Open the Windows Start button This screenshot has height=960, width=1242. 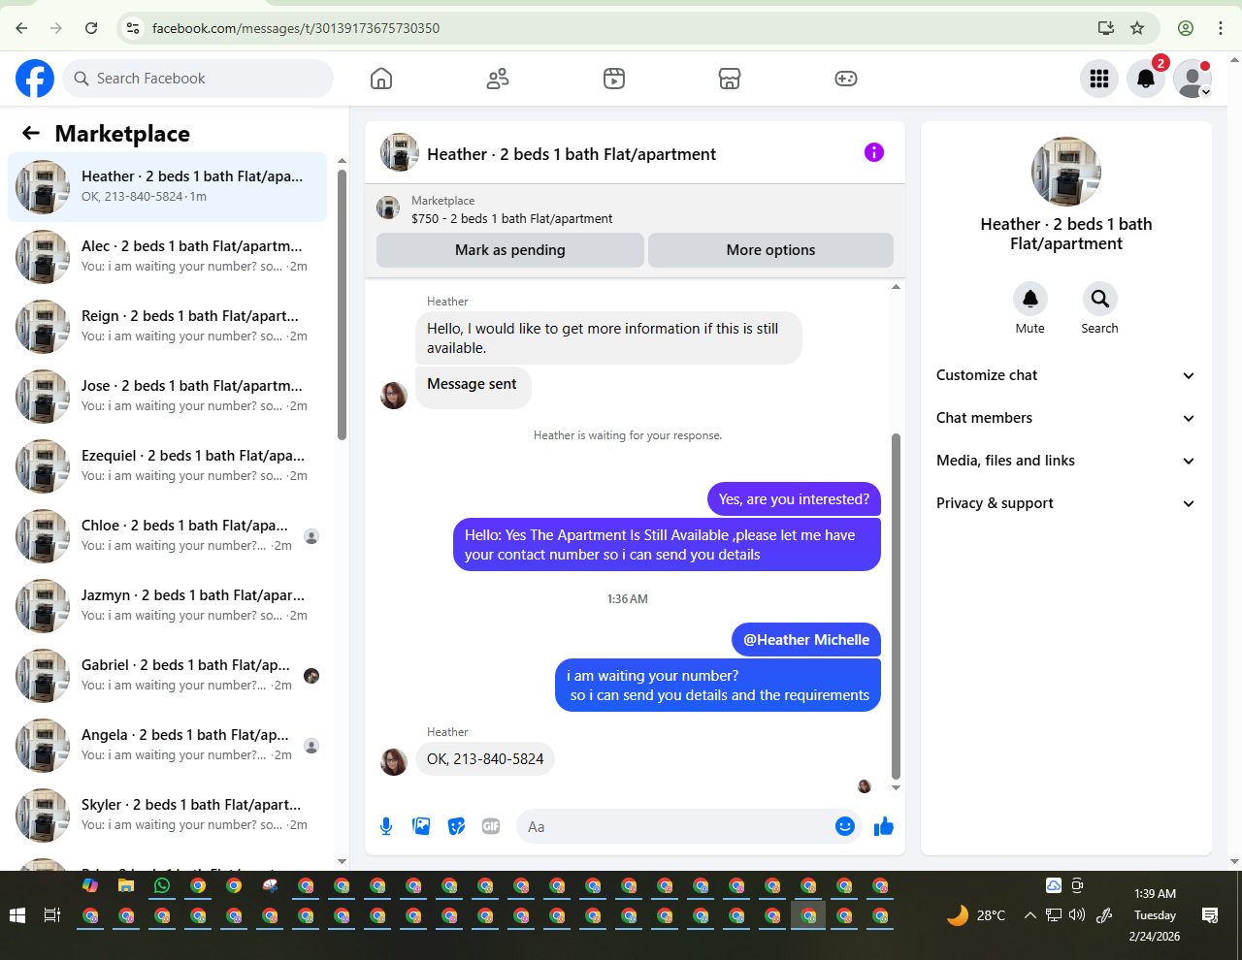(16, 915)
